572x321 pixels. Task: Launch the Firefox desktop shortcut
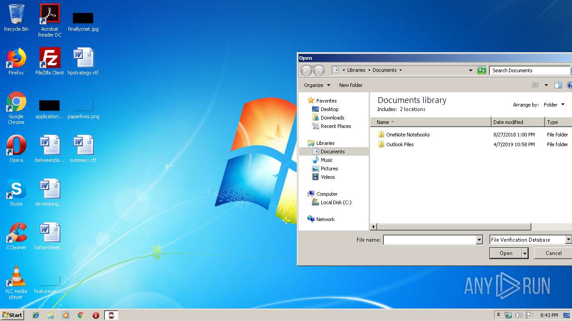click(16, 61)
